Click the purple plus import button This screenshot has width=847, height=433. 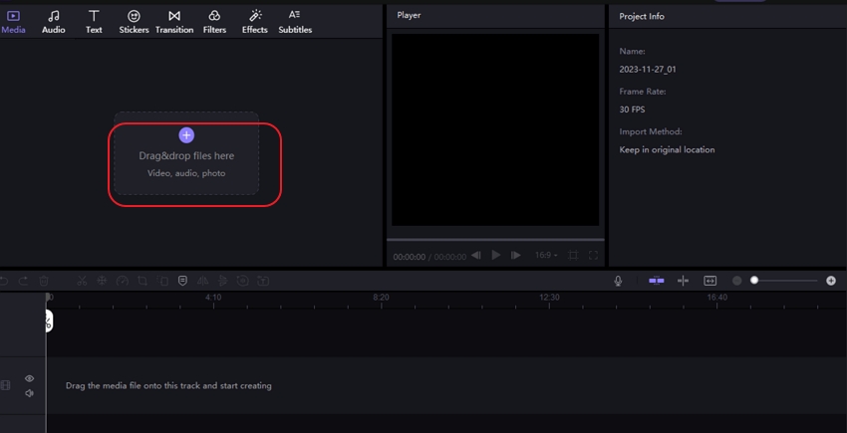click(x=186, y=135)
